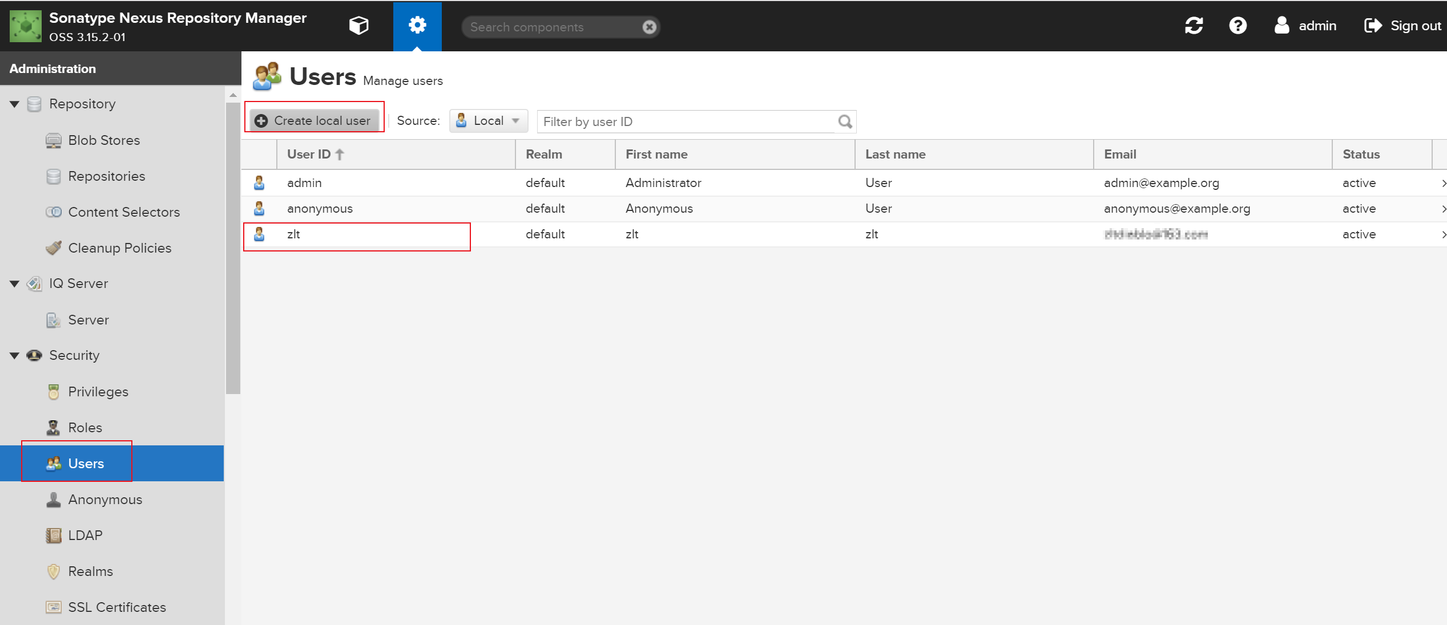1447x625 pixels.
Task: Open Anonymous settings in sidebar
Action: 105,500
